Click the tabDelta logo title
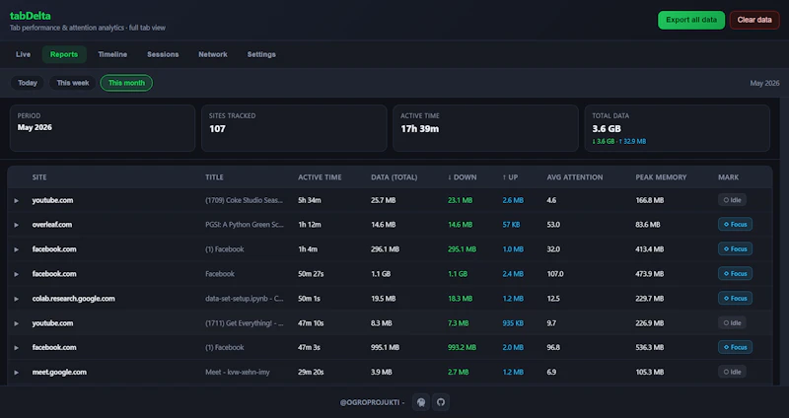 pyautogui.click(x=31, y=16)
